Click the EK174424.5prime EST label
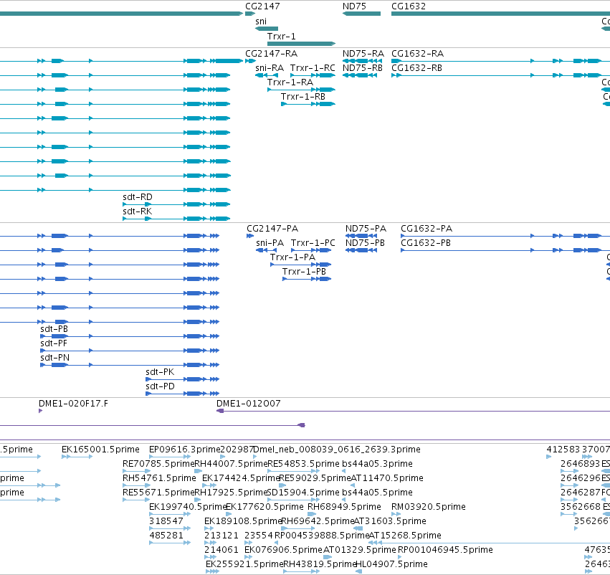610x575 pixels. coord(241,478)
